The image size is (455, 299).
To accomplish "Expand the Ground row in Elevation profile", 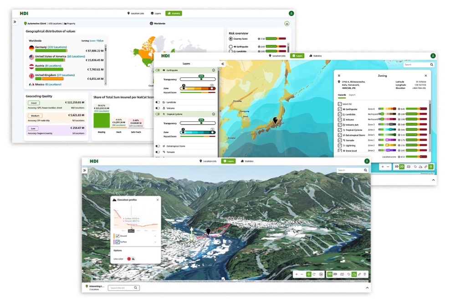I will pyautogui.click(x=156, y=236).
